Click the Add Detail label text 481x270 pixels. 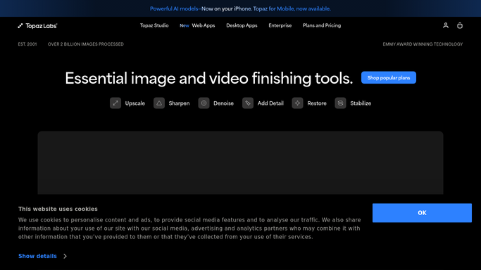[x=270, y=103]
